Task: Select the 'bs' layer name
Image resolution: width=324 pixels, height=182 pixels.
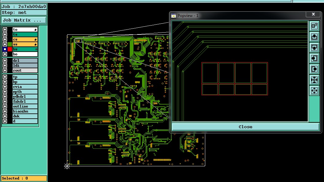Action: pos(25,49)
